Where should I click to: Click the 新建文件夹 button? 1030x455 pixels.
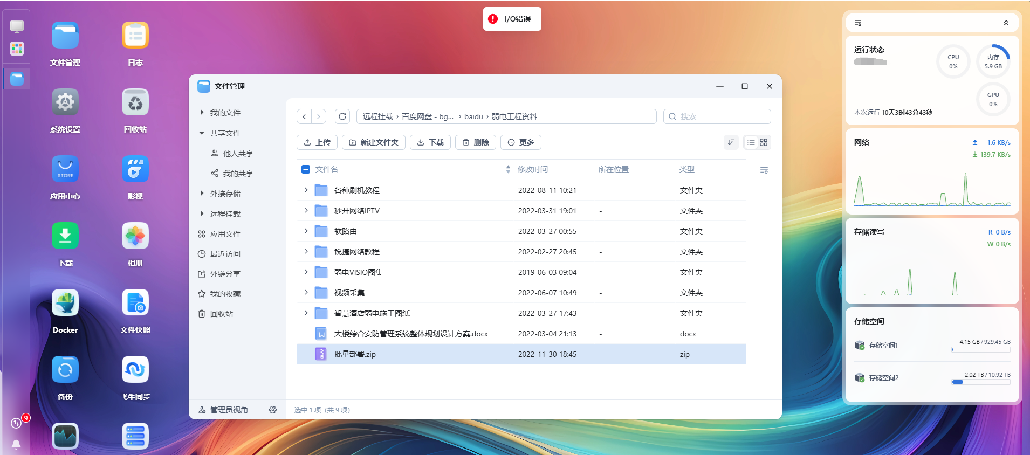point(374,142)
